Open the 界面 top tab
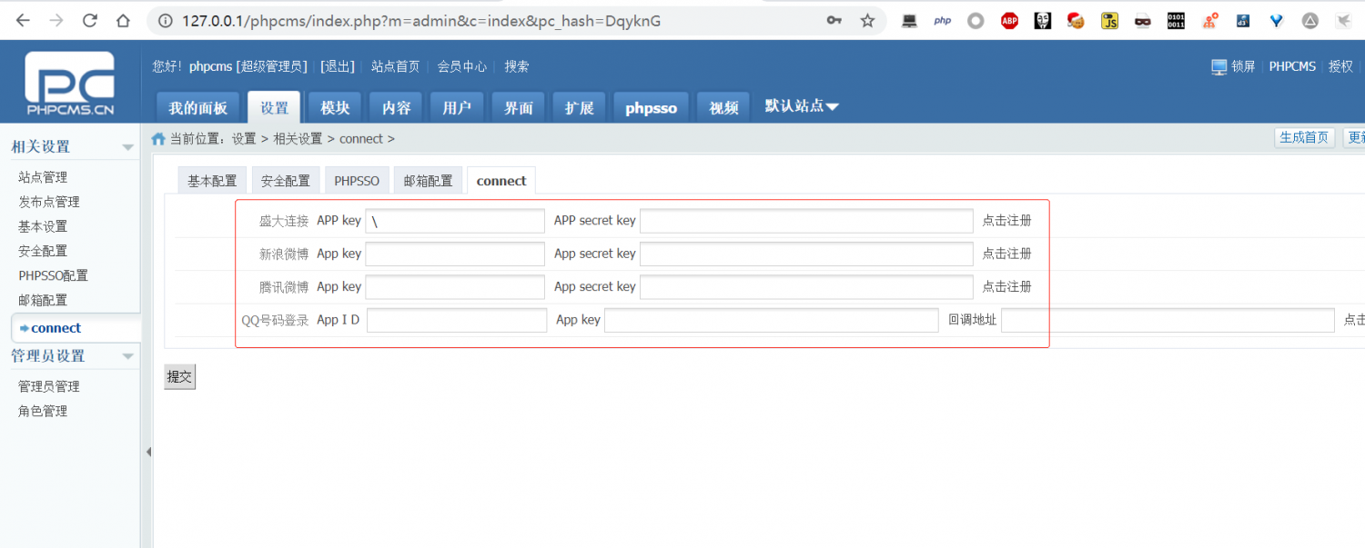This screenshot has width=1365, height=548. click(518, 107)
